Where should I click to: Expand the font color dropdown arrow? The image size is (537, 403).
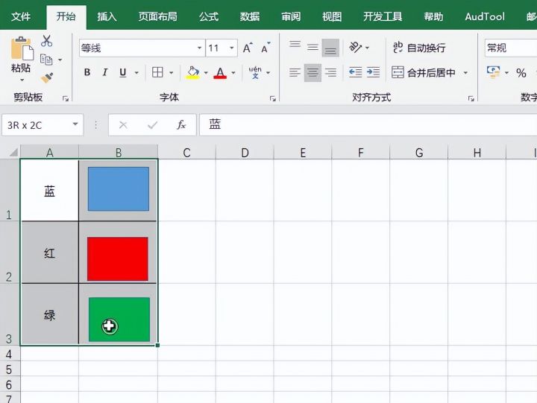tap(233, 72)
